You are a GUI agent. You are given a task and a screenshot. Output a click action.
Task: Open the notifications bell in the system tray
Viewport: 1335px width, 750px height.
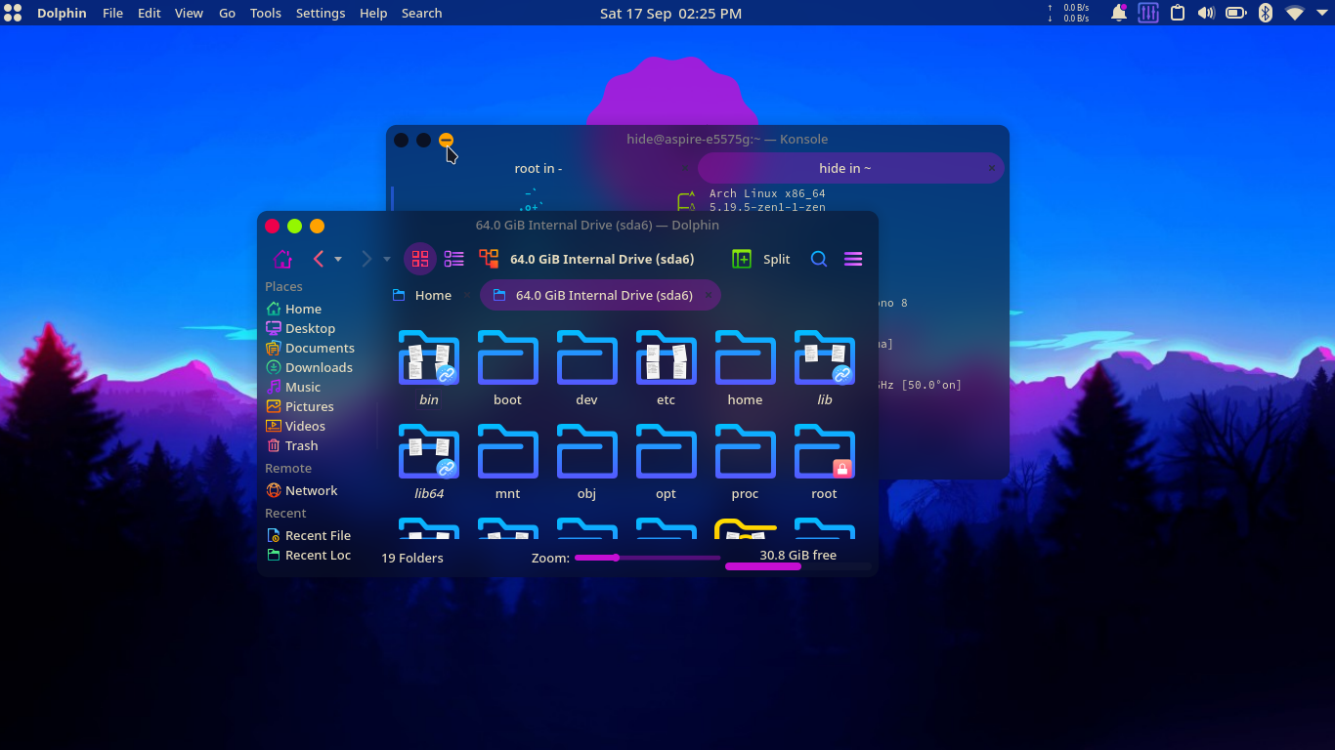point(1118,13)
